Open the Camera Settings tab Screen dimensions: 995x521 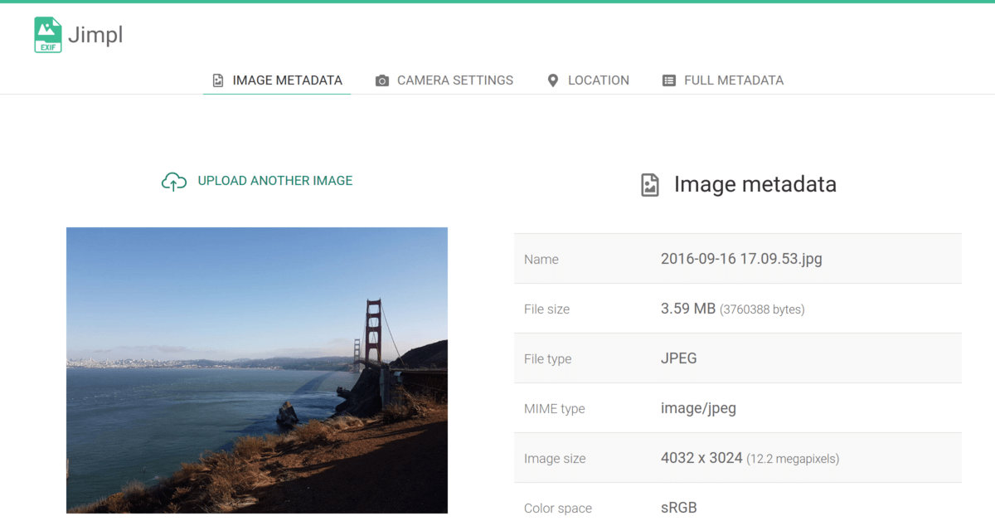click(454, 80)
